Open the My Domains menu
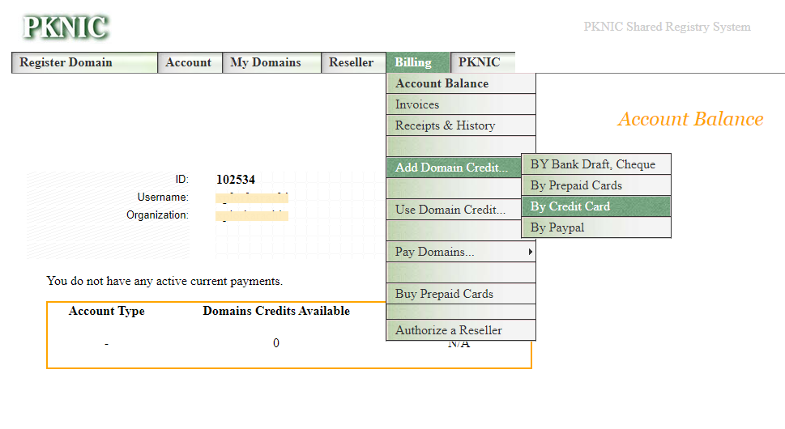Screen dimensions: 785x429 tap(271, 62)
